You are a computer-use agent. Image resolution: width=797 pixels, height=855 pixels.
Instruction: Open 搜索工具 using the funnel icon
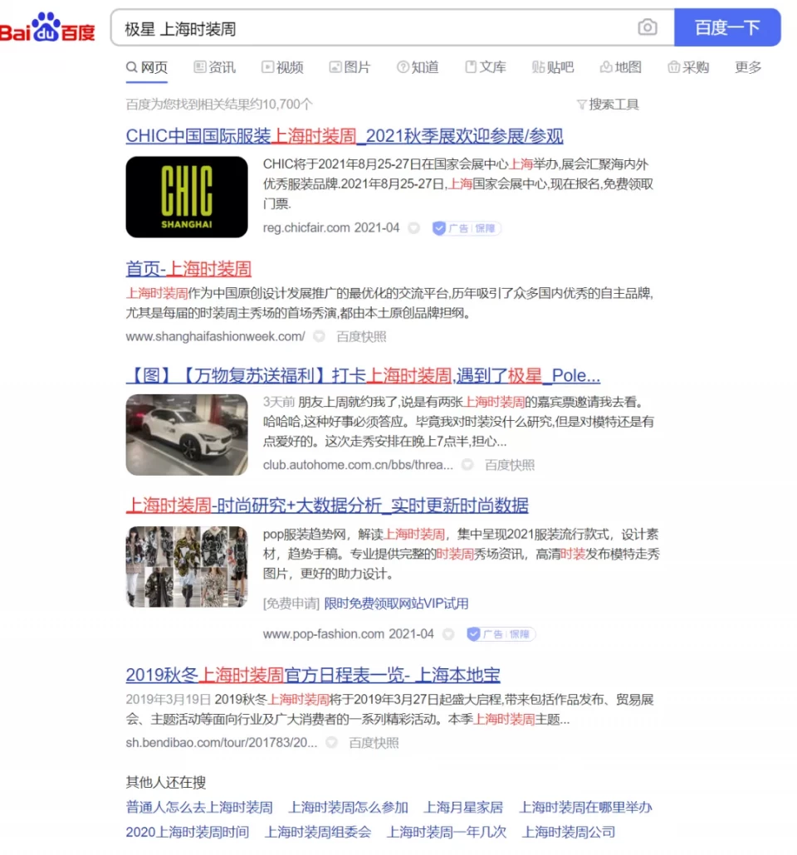coord(609,104)
